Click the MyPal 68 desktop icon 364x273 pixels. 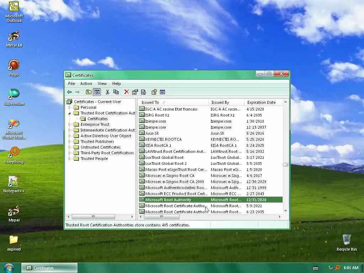14,39
